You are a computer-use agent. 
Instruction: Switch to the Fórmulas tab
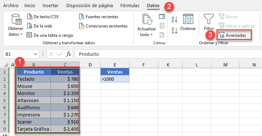tap(130, 6)
